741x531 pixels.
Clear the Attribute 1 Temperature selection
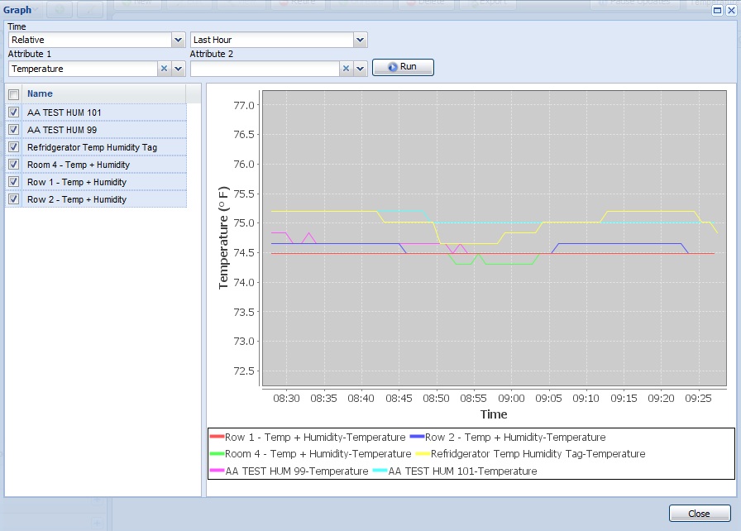pyautogui.click(x=164, y=69)
